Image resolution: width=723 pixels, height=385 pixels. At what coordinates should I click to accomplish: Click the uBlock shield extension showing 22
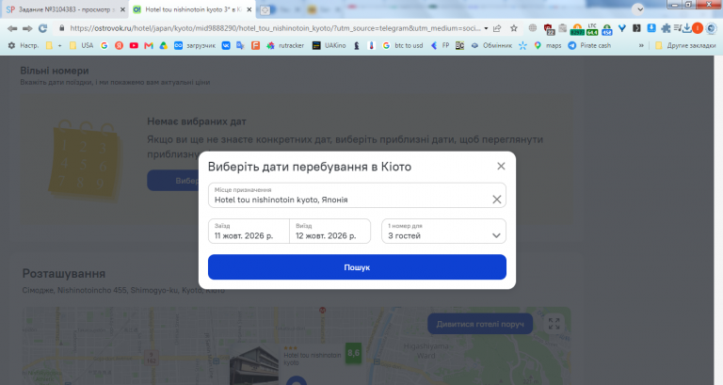pyautogui.click(x=548, y=29)
